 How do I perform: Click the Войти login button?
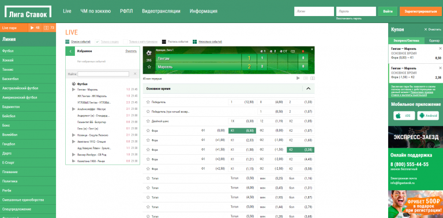coord(388,12)
